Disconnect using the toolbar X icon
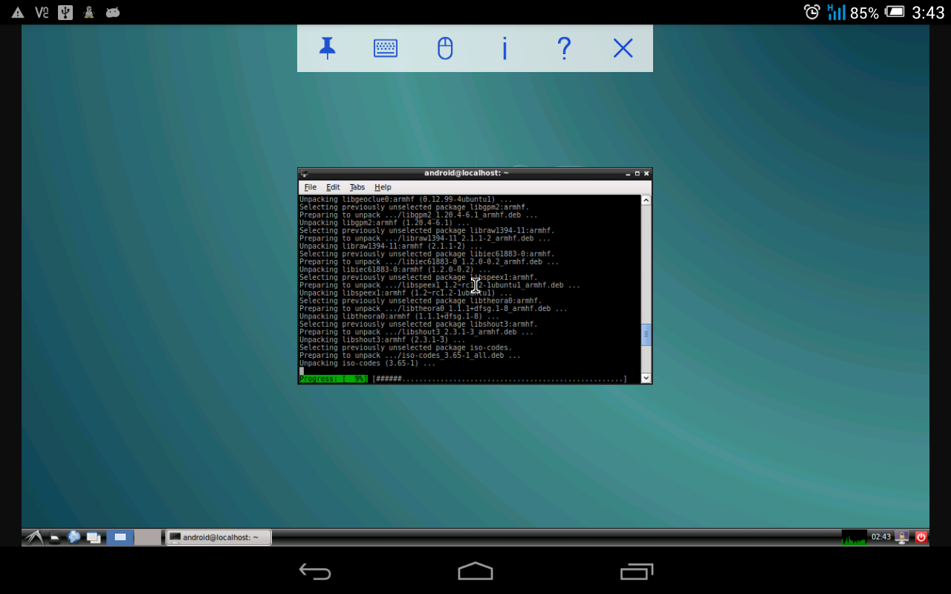Screen dimensions: 951x594 click(x=623, y=49)
